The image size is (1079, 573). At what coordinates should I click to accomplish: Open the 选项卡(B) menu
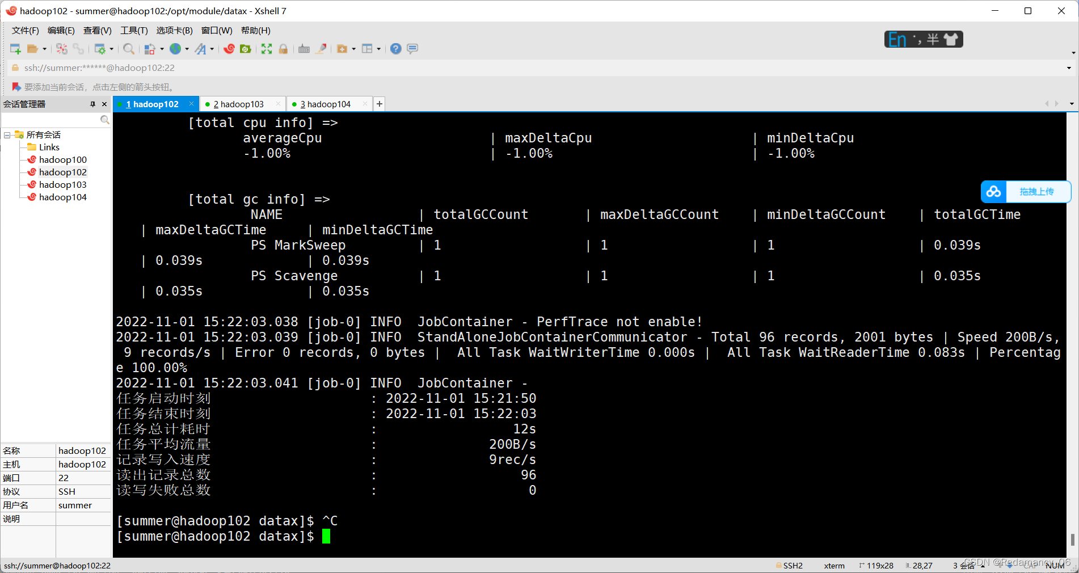pyautogui.click(x=175, y=31)
